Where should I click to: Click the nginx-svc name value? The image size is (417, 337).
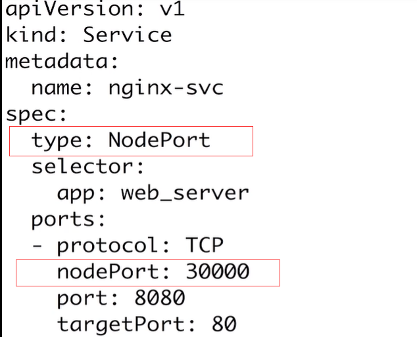[166, 89]
